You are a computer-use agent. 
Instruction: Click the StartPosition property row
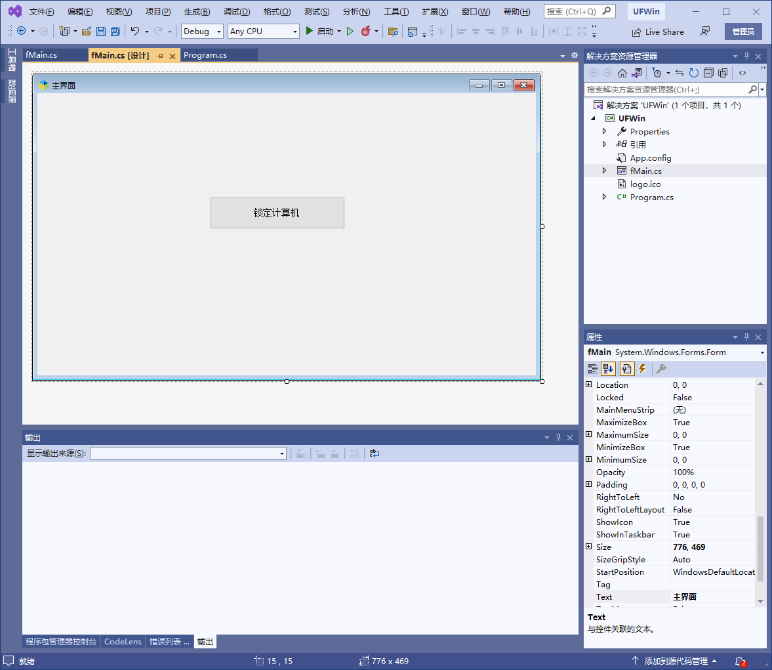coord(670,572)
